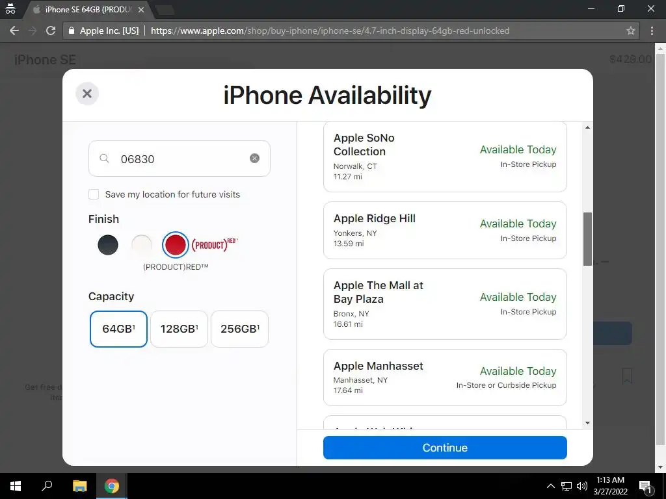Close the iPhone SE 64GB browser tab
Screen dimensions: 666x499
tap(141, 9)
